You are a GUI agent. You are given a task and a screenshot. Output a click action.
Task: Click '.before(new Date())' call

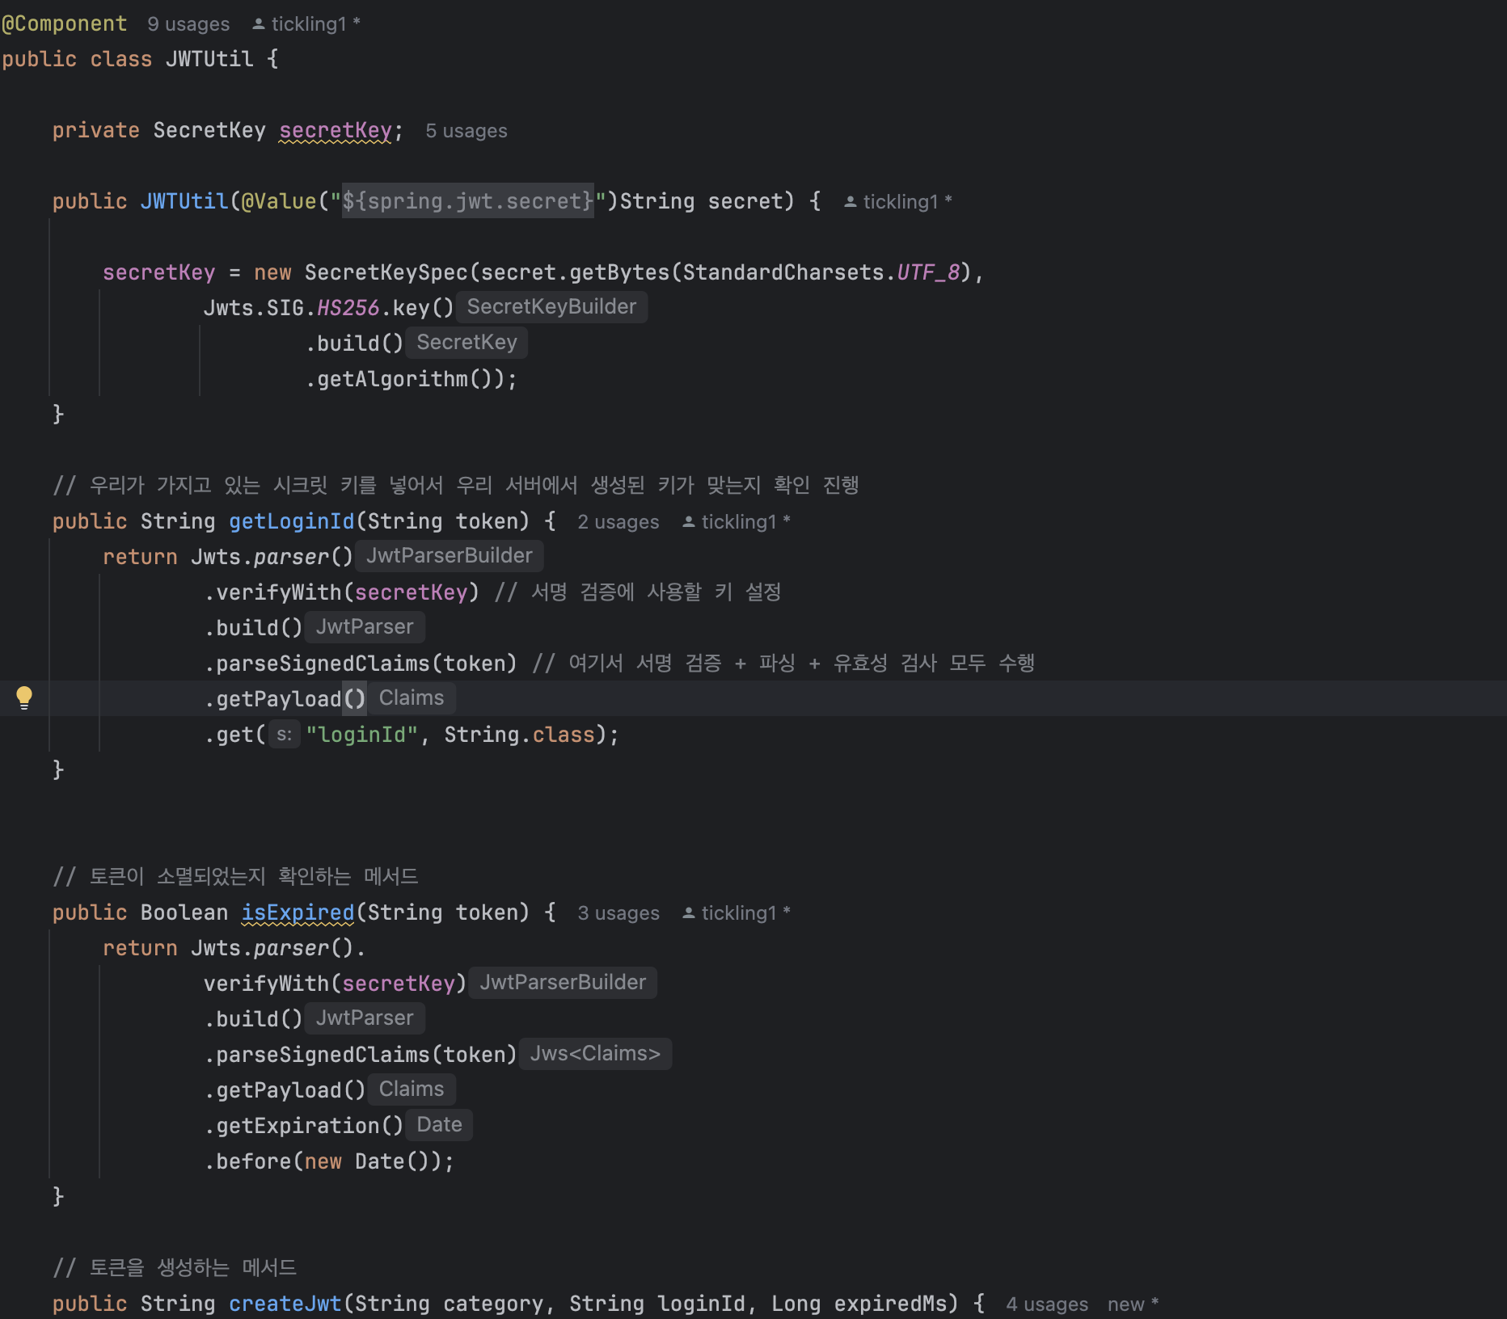[x=323, y=1162]
